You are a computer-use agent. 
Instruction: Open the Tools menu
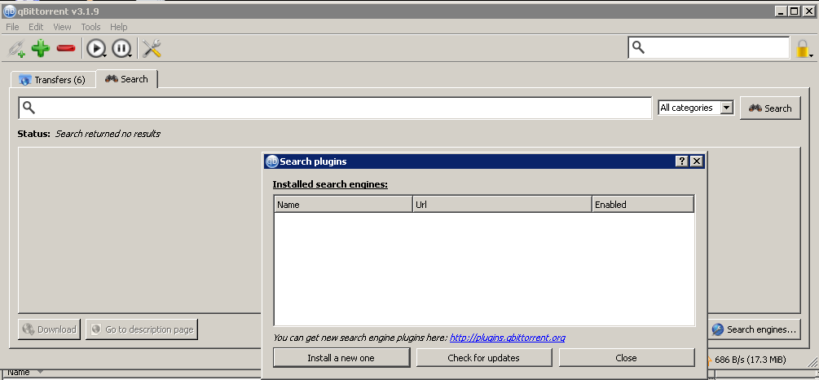[90, 27]
